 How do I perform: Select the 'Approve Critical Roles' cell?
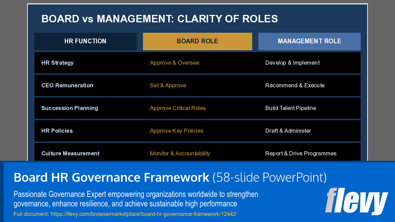pos(177,108)
